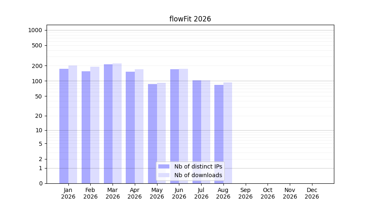
Task: Click the y-axis value '0'
Action: tap(41, 183)
